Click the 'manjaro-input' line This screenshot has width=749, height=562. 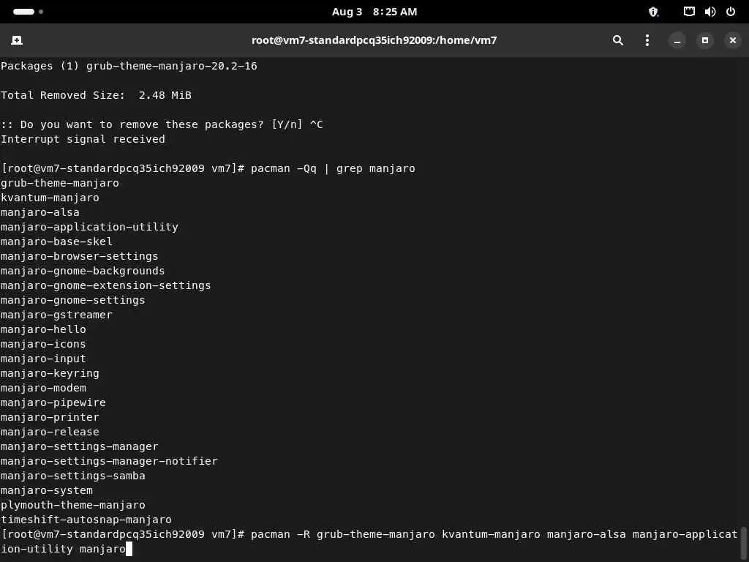click(43, 359)
